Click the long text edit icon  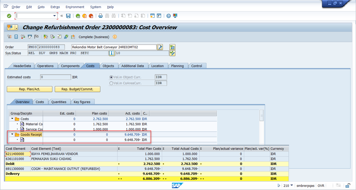160,47
